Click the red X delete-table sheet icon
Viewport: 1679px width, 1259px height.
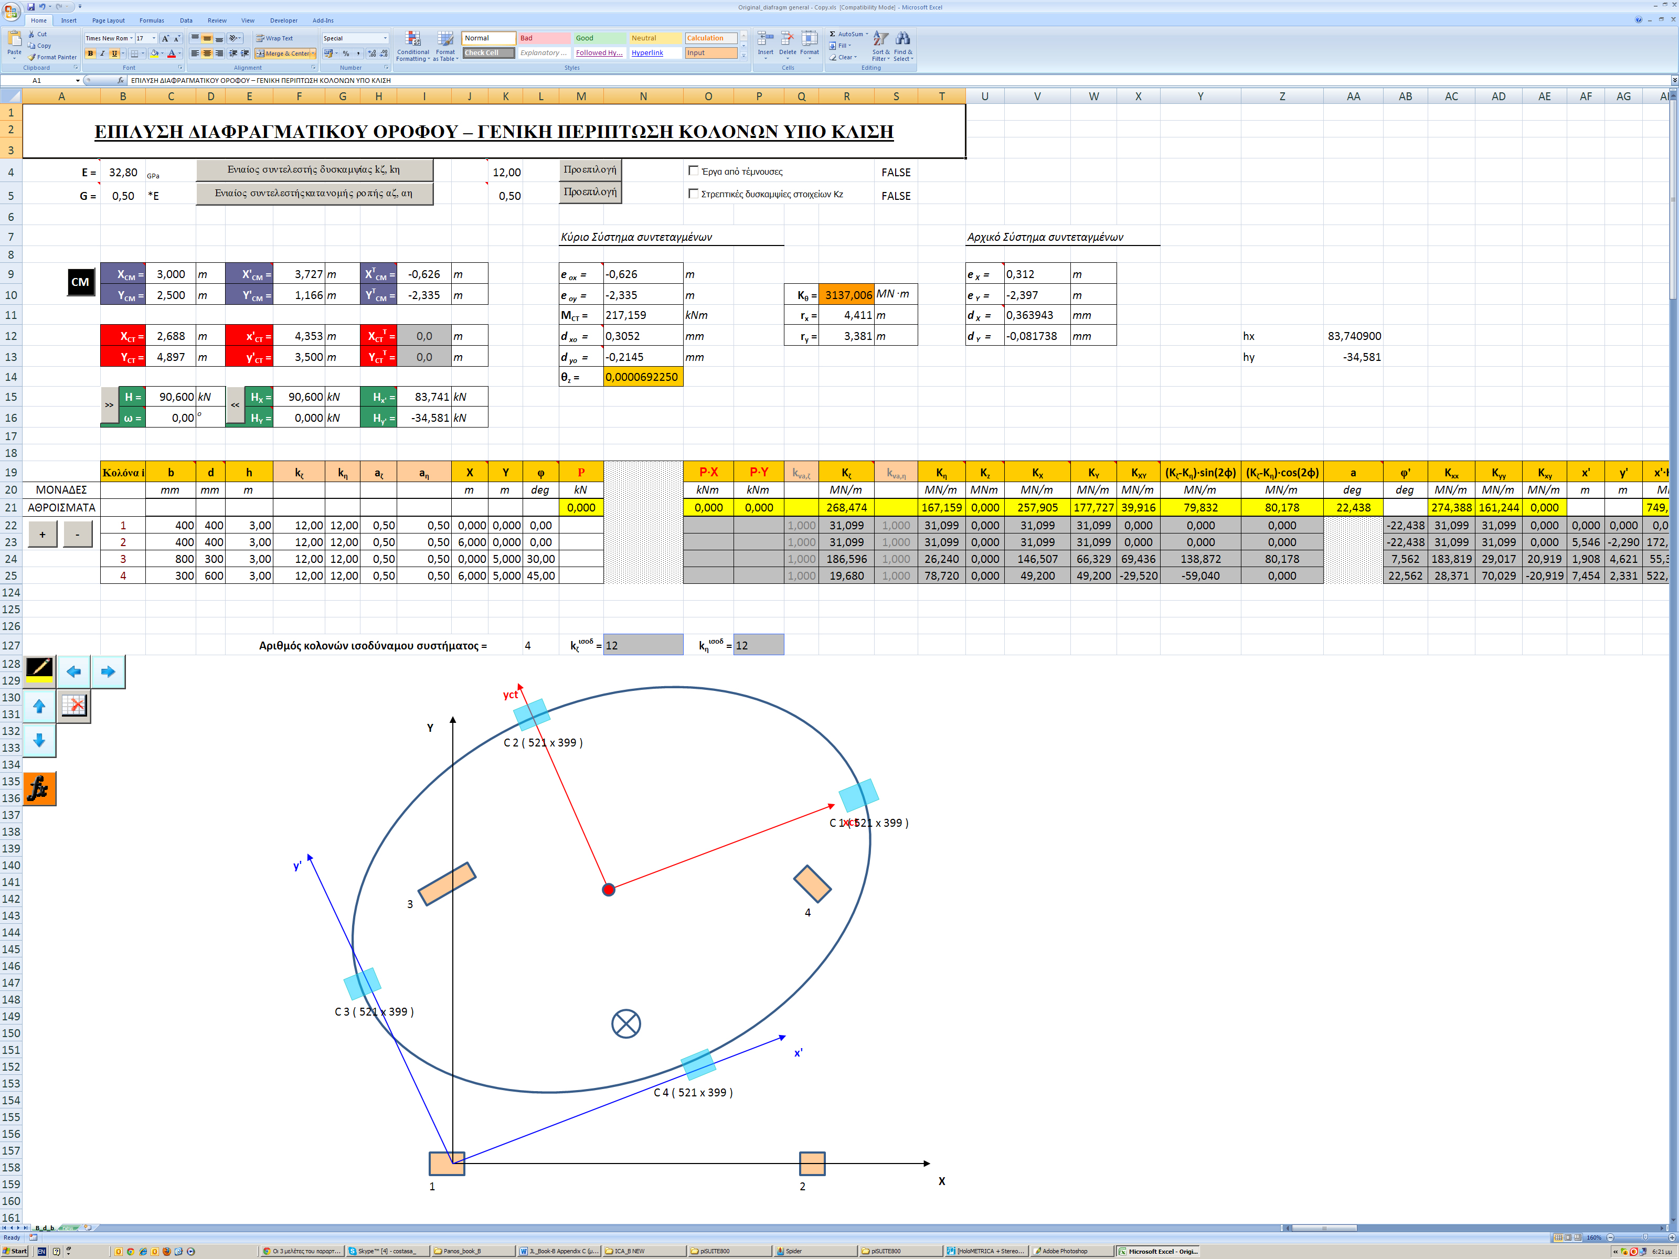click(75, 707)
